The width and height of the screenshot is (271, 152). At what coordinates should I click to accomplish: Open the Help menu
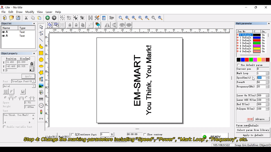(x=58, y=12)
